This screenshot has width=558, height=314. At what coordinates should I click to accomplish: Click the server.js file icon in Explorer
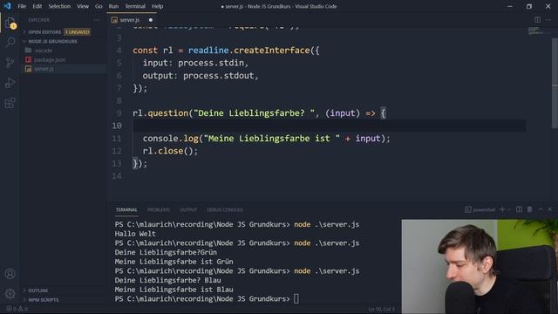pos(28,69)
